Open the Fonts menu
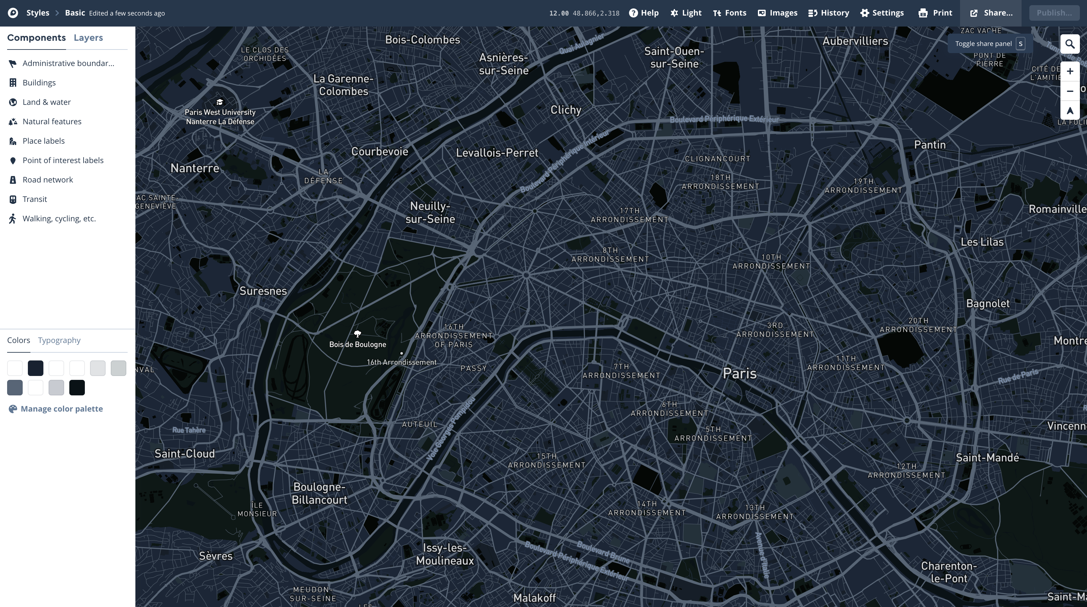This screenshot has height=607, width=1087. pos(730,13)
